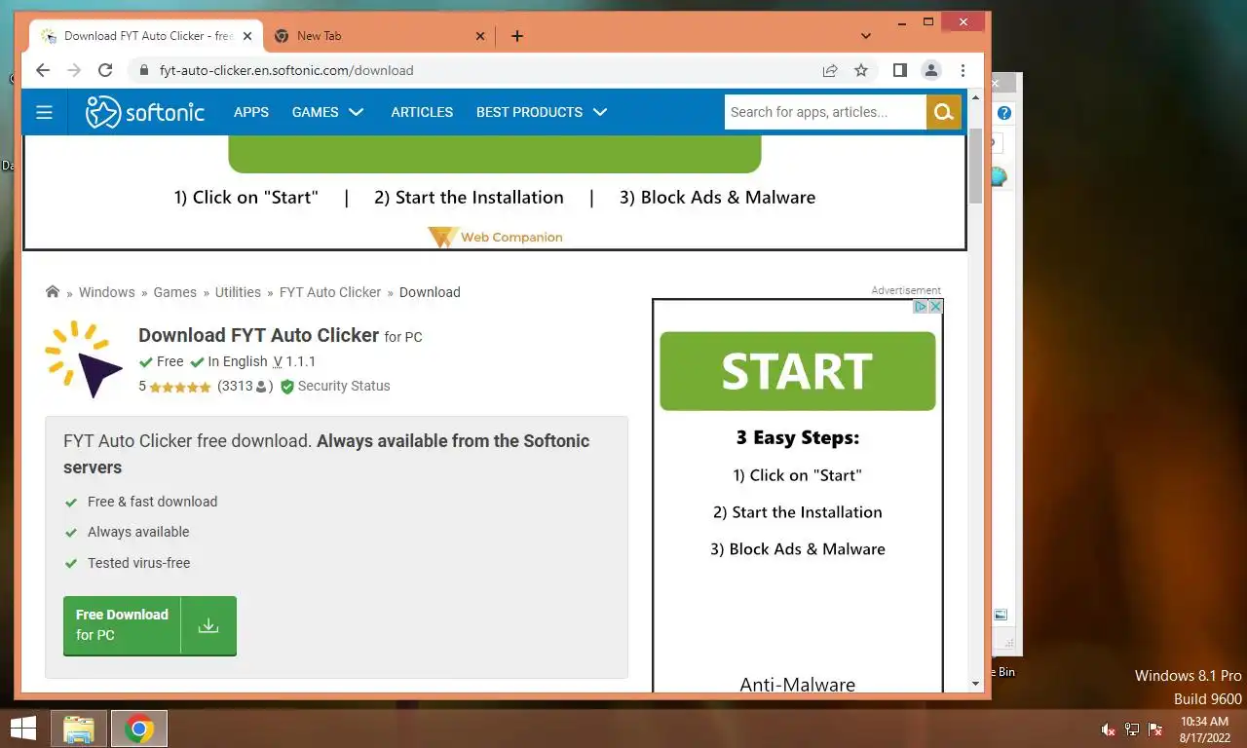Reload the current page

pos(106,70)
